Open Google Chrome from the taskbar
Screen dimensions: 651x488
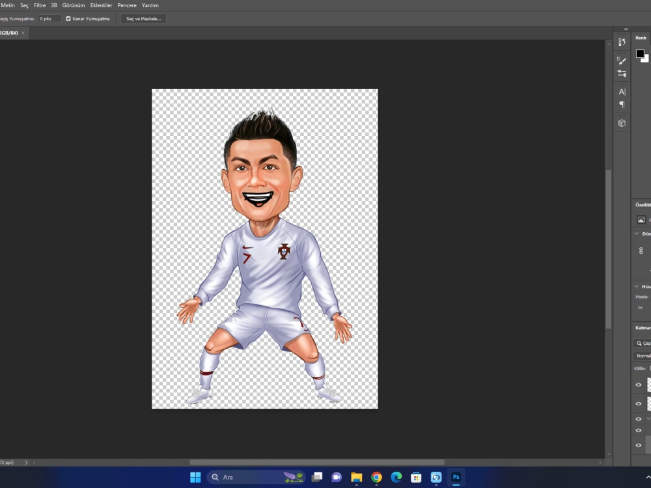(376, 477)
